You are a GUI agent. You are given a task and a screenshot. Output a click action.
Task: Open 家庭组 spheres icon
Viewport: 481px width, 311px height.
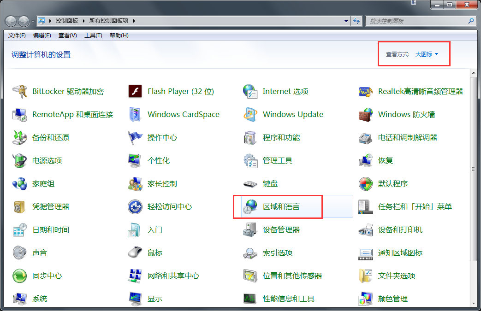tap(20, 183)
